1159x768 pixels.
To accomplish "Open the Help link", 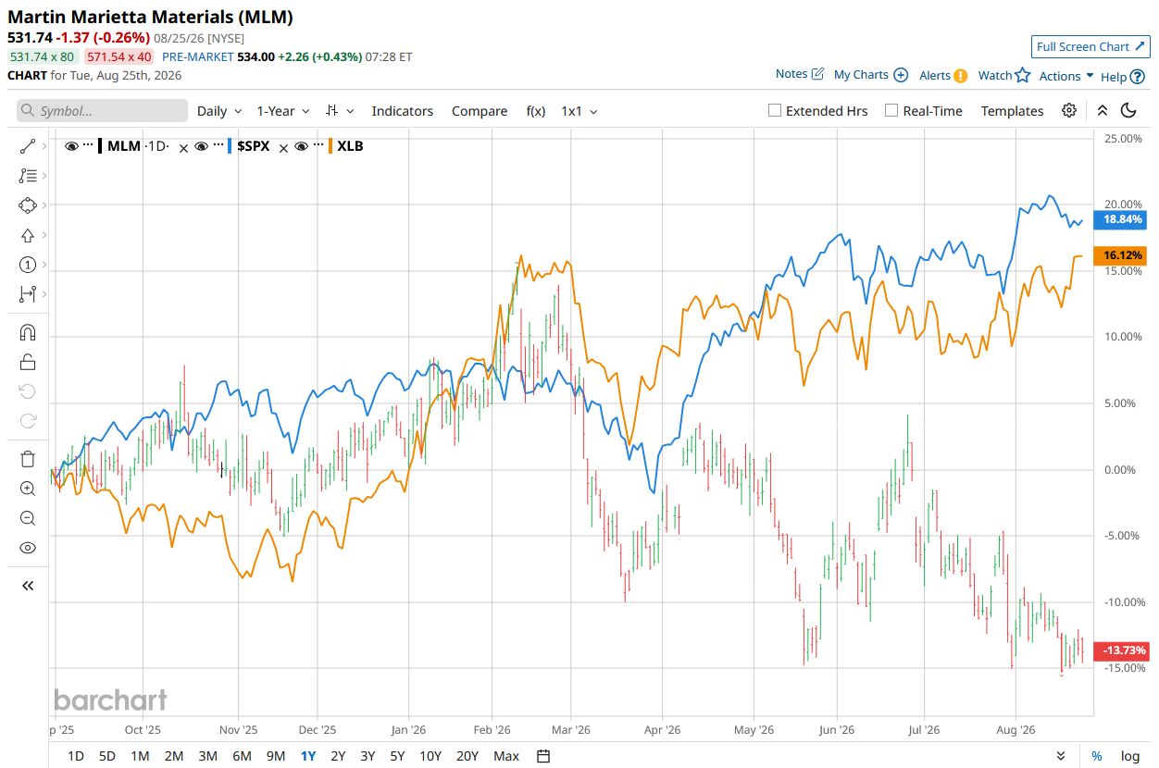I will click(x=1123, y=77).
